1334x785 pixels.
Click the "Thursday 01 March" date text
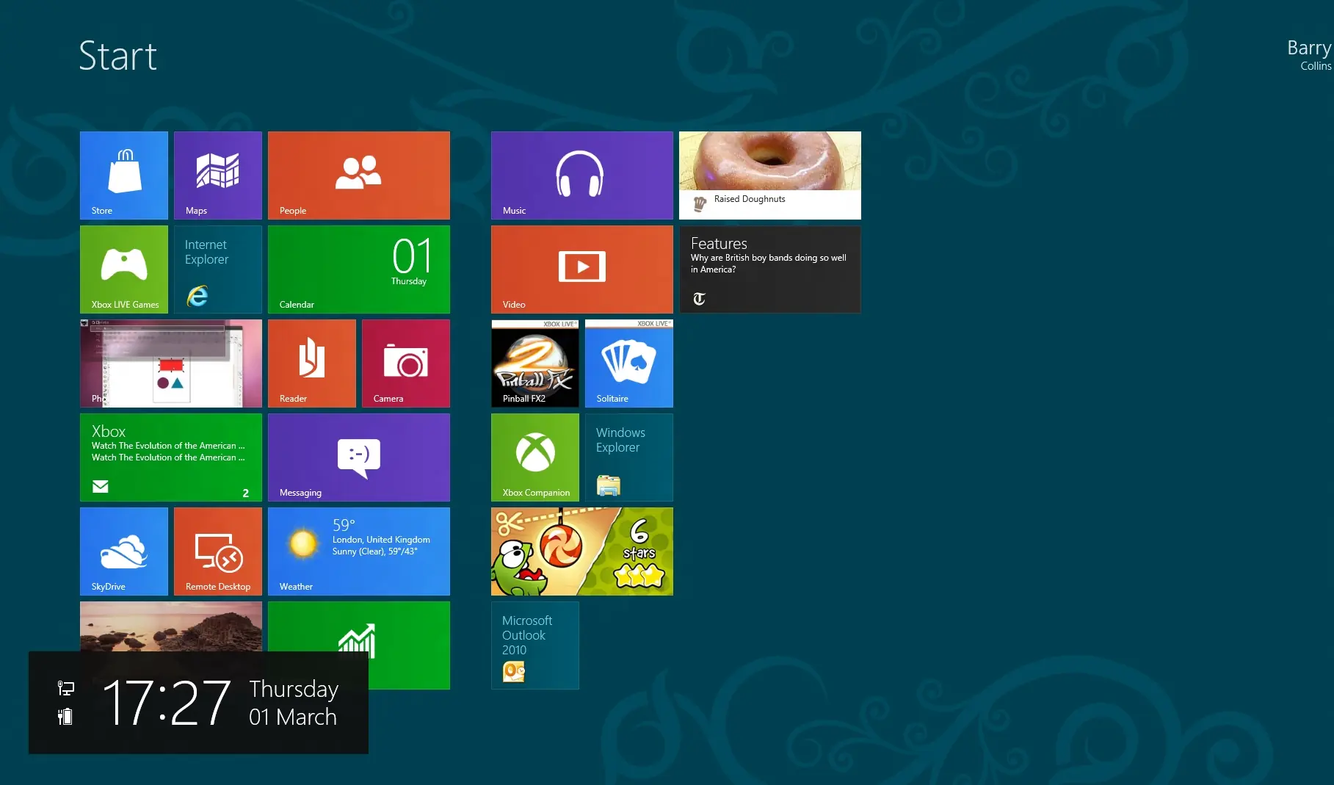point(294,703)
